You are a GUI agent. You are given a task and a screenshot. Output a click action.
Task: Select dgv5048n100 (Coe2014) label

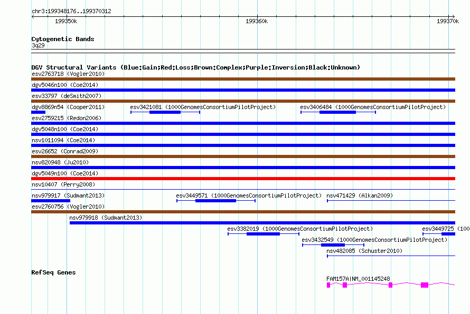click(x=65, y=129)
